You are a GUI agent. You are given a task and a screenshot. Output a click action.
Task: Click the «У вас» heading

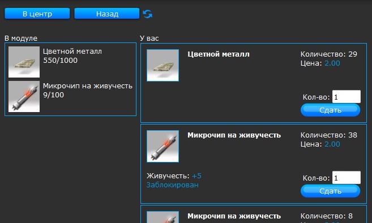149,38
